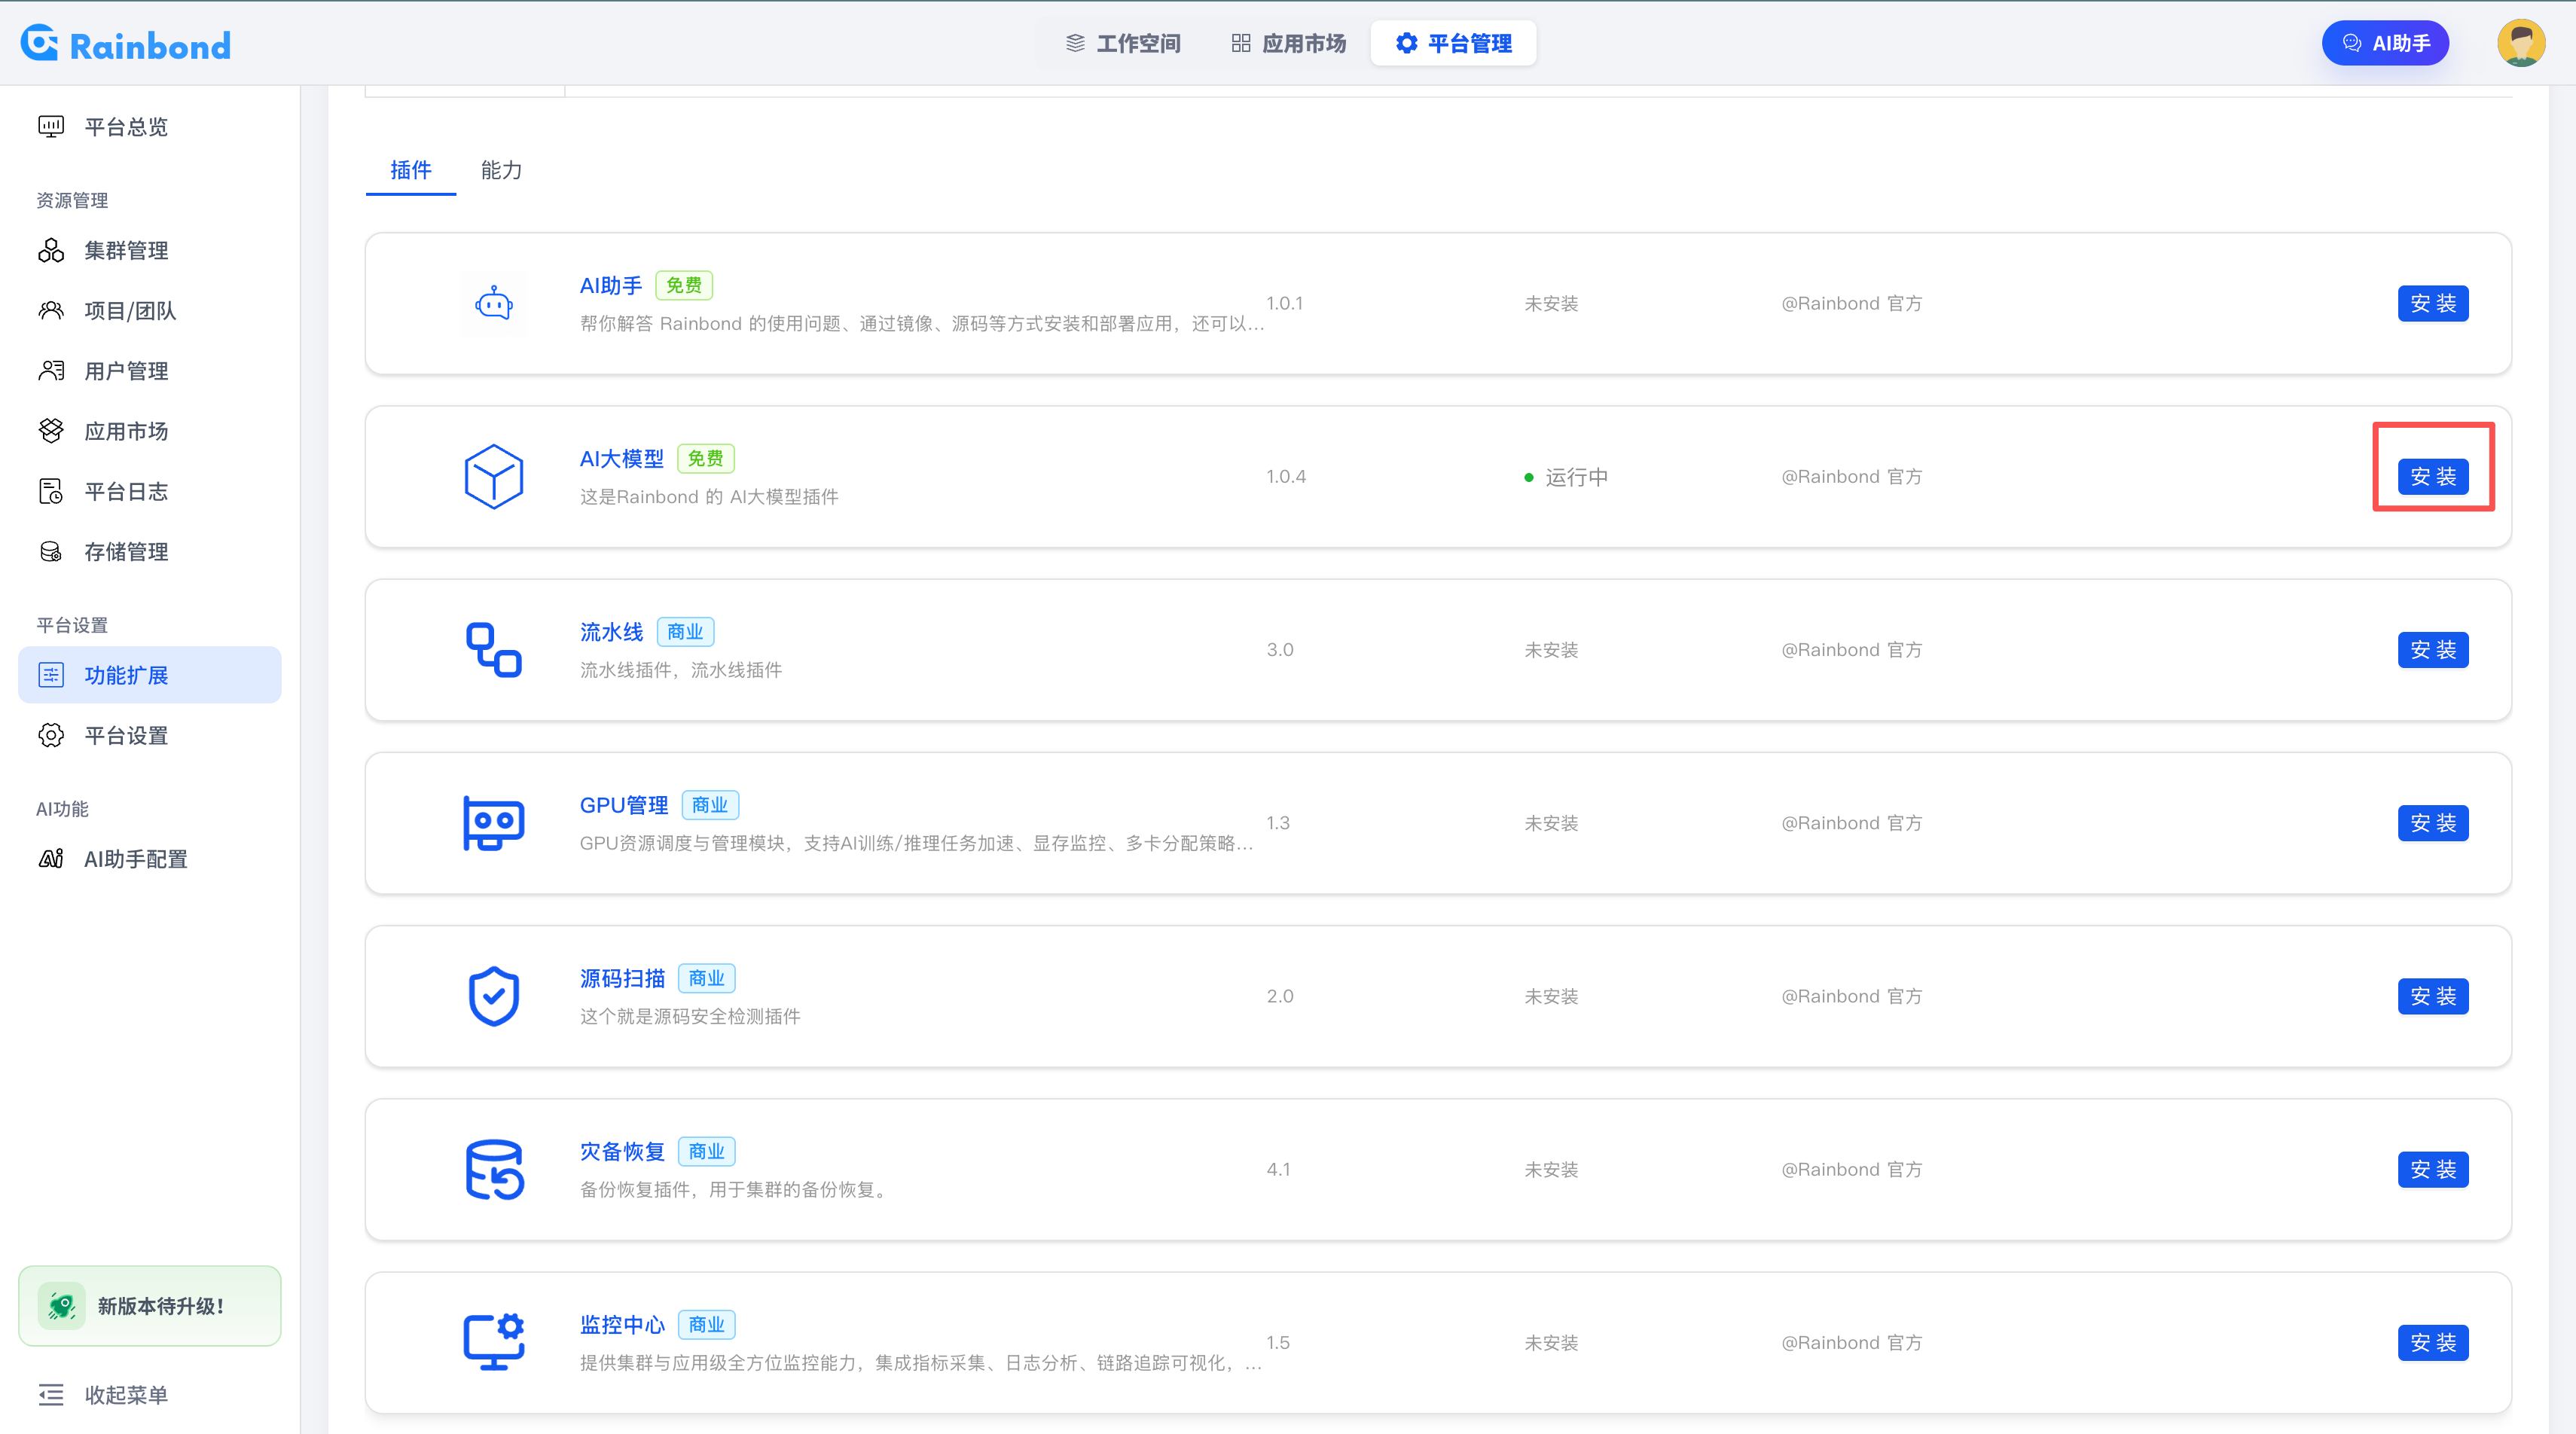Install the AI助手 plugin

(2433, 303)
